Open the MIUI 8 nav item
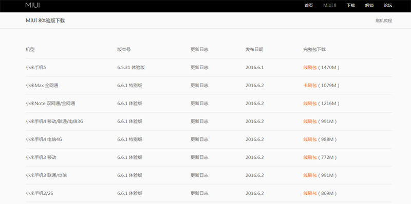 click(330, 5)
